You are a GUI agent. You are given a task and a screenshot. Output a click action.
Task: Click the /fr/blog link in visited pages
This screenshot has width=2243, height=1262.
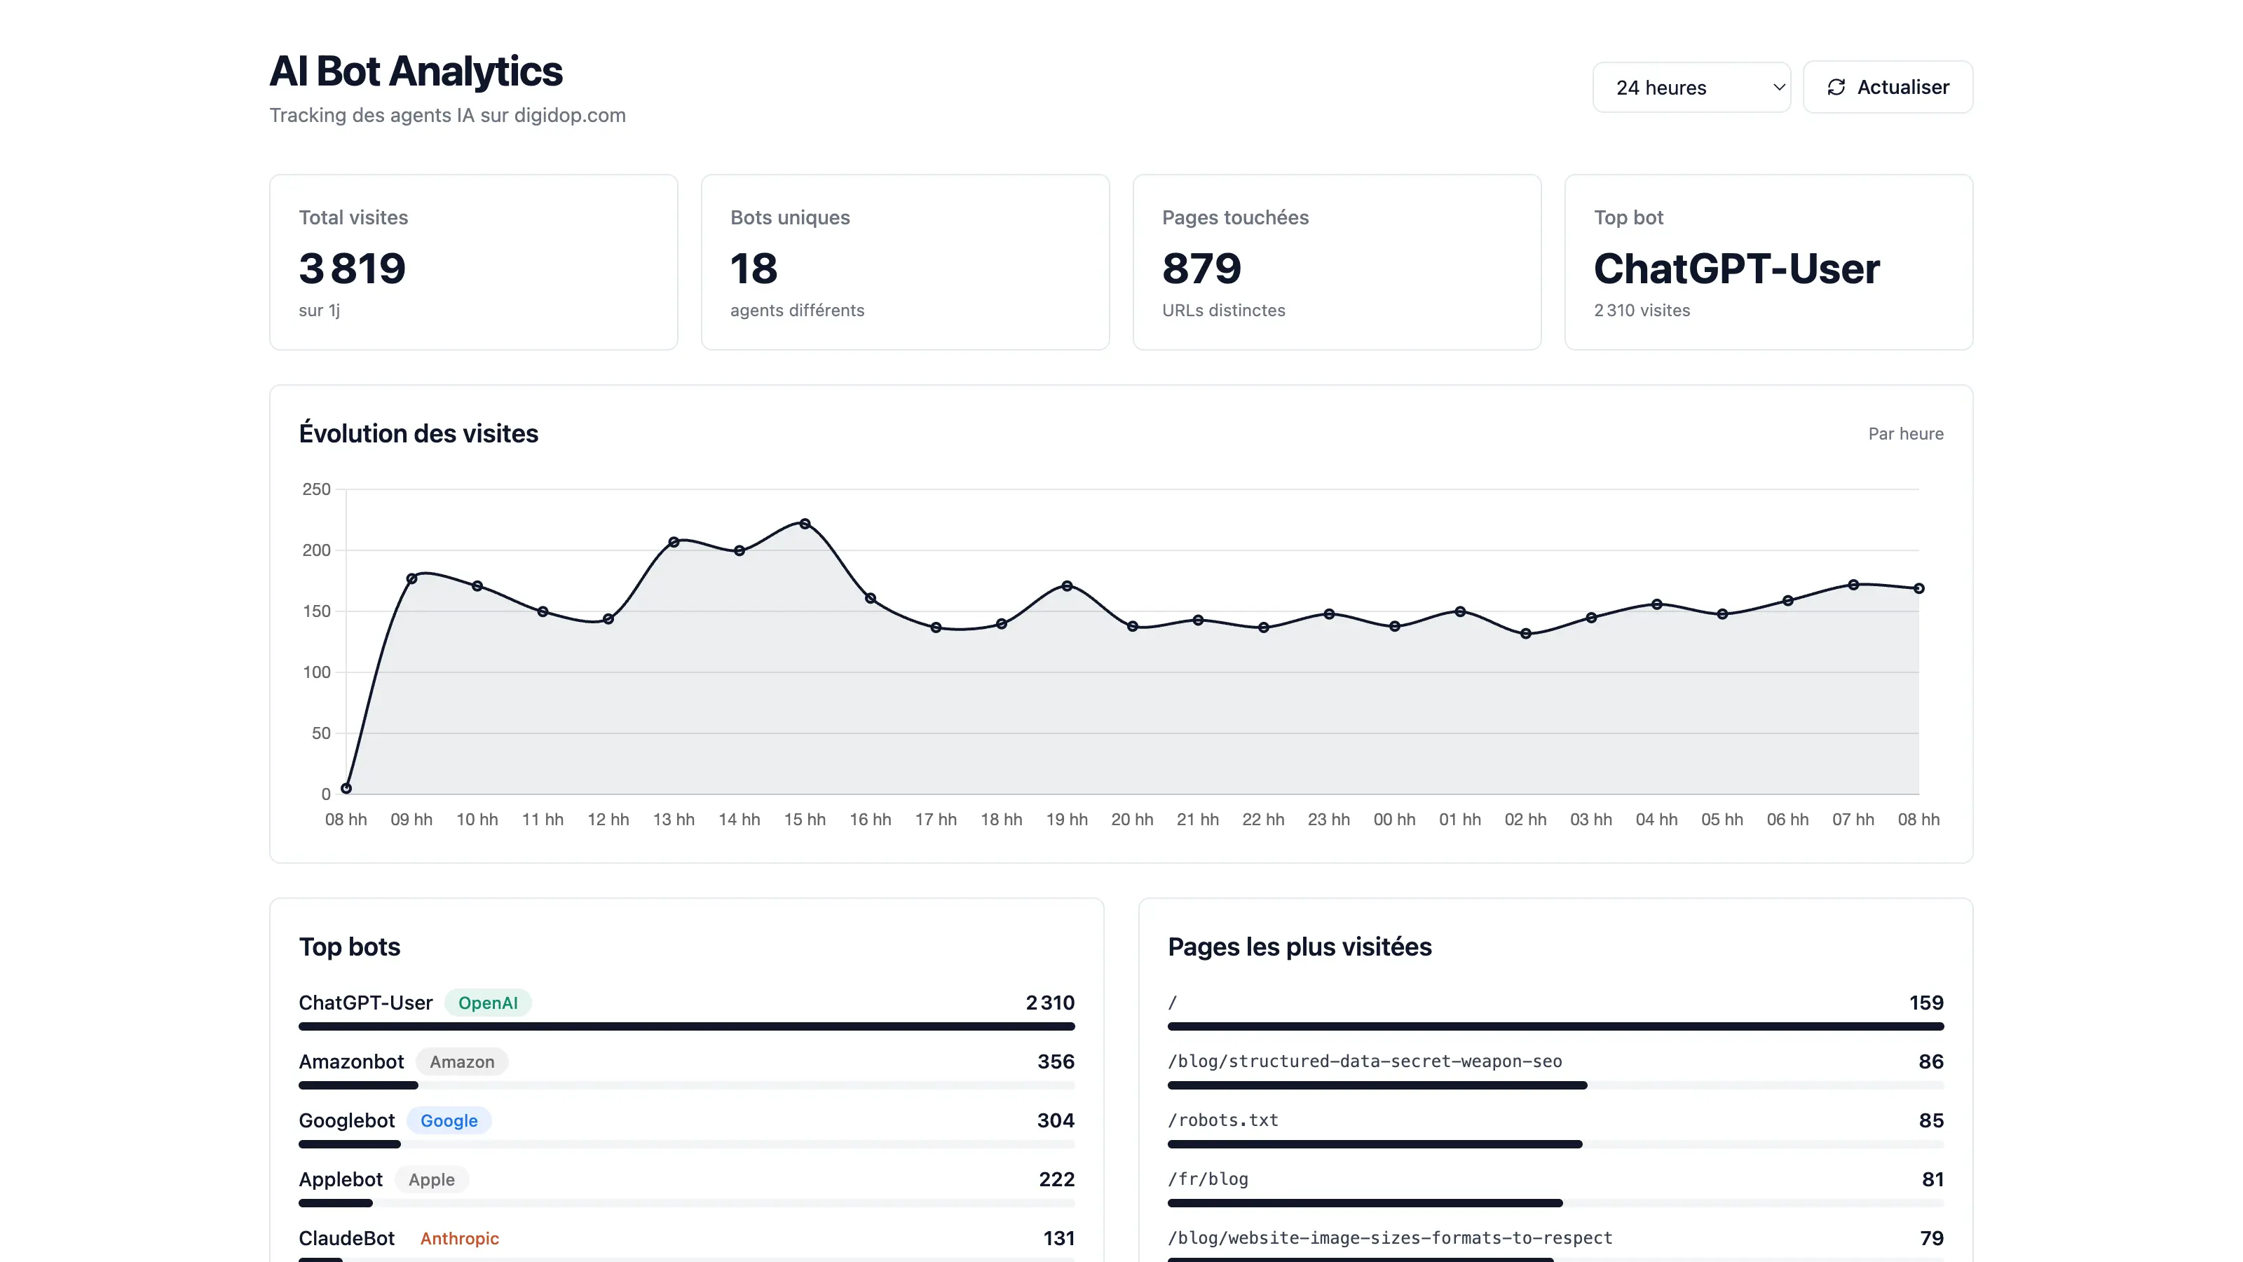(1207, 1179)
